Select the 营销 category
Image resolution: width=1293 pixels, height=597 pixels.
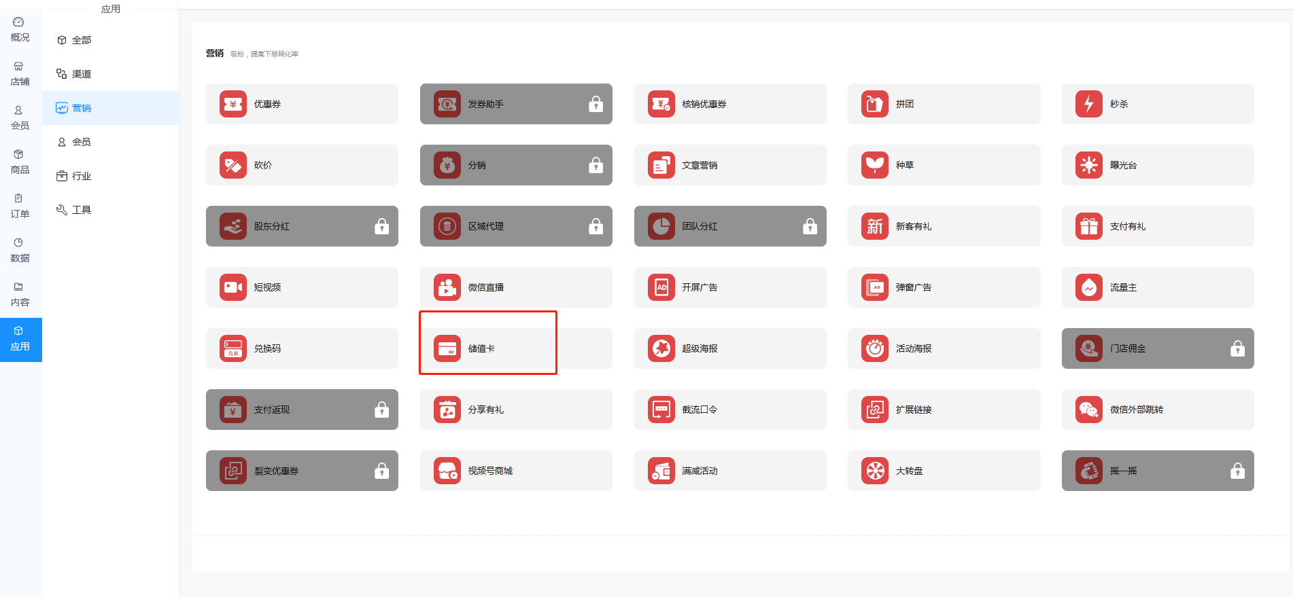coord(110,108)
